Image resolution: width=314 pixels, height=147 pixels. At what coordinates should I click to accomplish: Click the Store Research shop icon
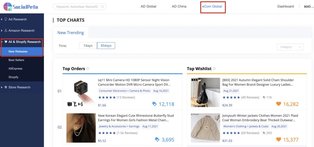(6, 87)
